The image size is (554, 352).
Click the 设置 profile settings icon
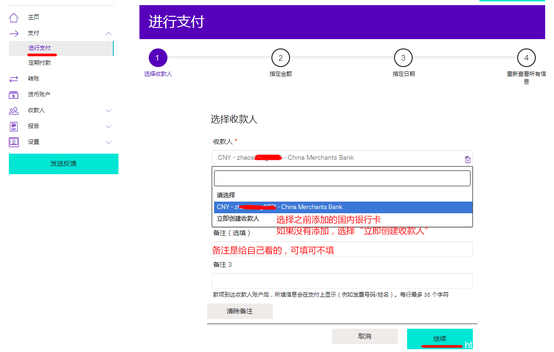point(14,142)
